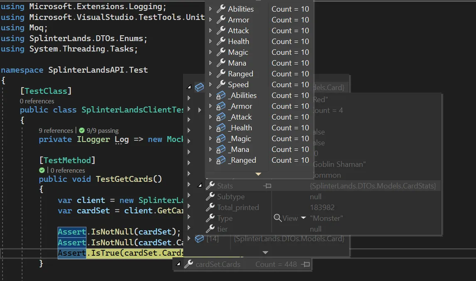This screenshot has width=476, height=281.
Task: Expand the Attack property row
Action: coord(210,31)
